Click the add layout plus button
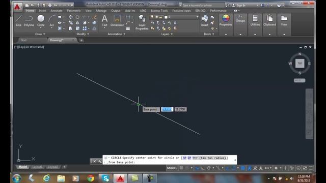Screen dimensions: 326x183 65,167
